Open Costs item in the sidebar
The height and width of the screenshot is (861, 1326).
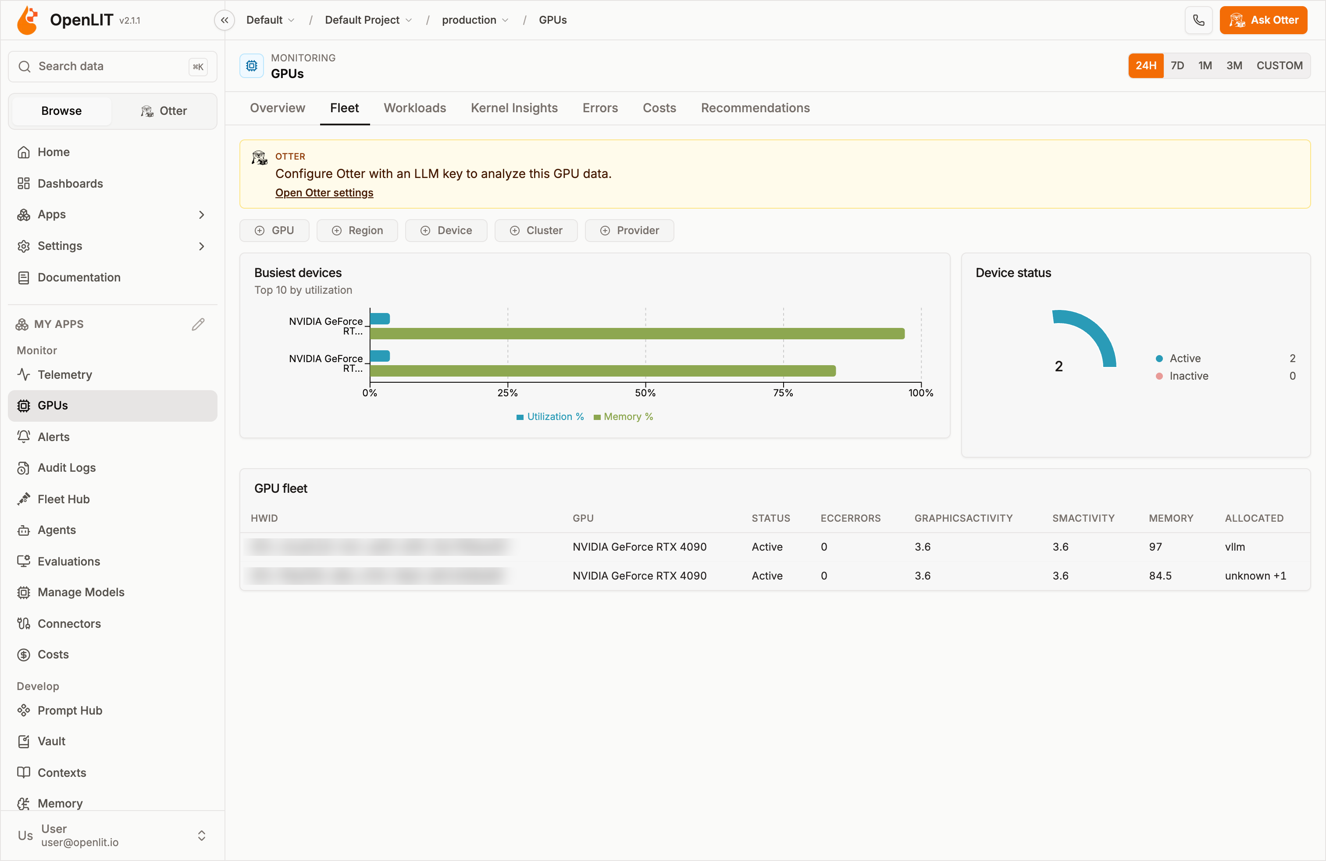coord(113,655)
